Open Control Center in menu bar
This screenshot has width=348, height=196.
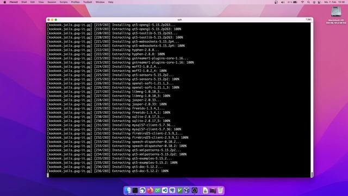319,2
